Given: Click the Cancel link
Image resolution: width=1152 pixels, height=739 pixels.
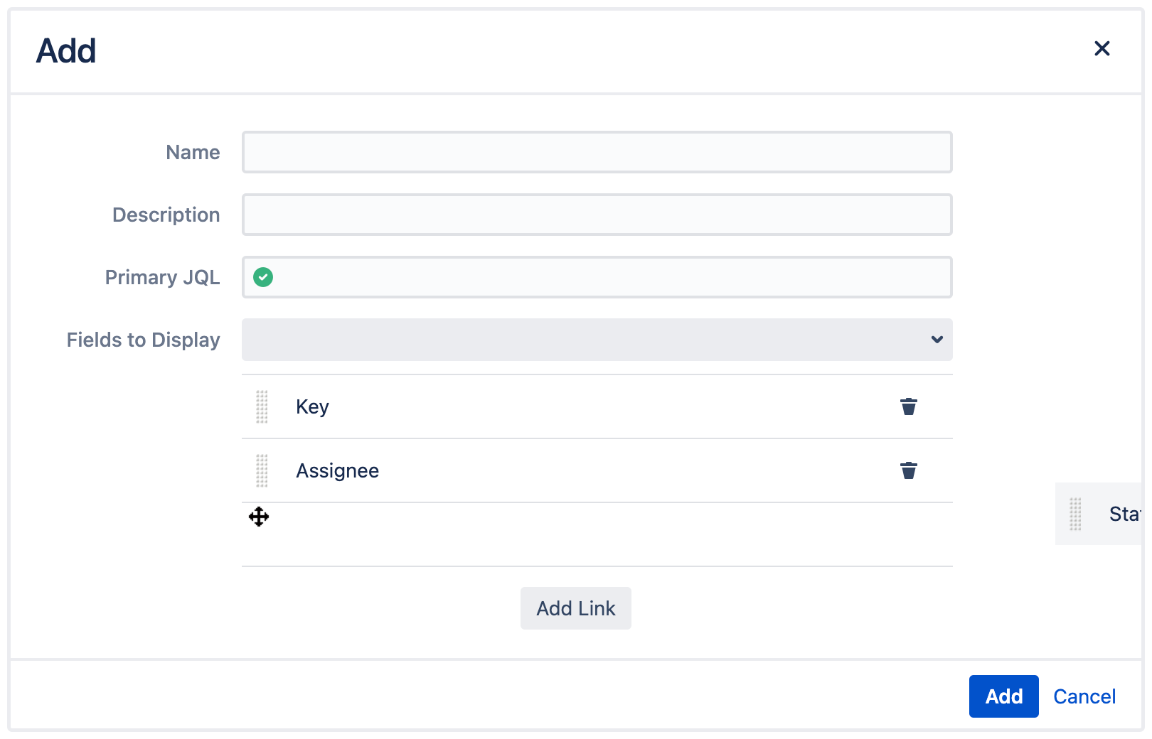Looking at the screenshot, I should [1084, 696].
